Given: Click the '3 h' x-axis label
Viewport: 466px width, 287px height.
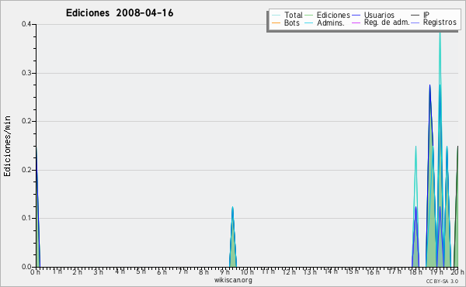Looking at the screenshot, I should point(99,272).
